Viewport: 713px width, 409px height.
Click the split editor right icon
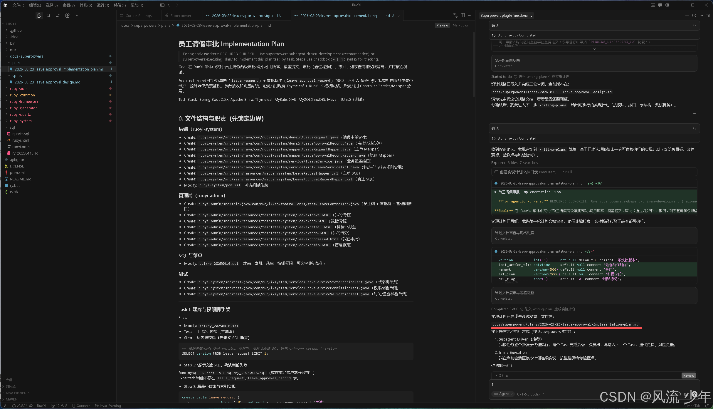tap(463, 16)
